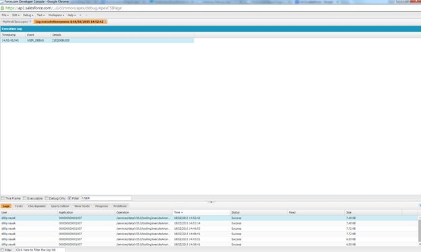Switch to the Query Editor tab
Screen dimensions: 421x252
click(x=60, y=206)
